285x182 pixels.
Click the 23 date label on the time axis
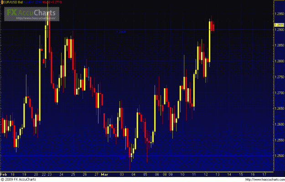pyautogui.click(x=50, y=175)
